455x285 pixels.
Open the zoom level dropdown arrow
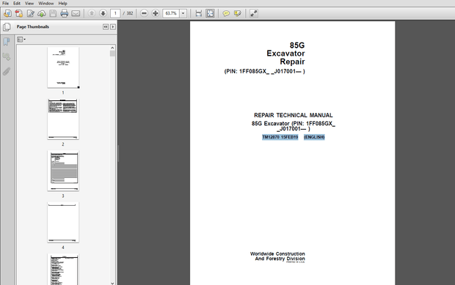183,13
